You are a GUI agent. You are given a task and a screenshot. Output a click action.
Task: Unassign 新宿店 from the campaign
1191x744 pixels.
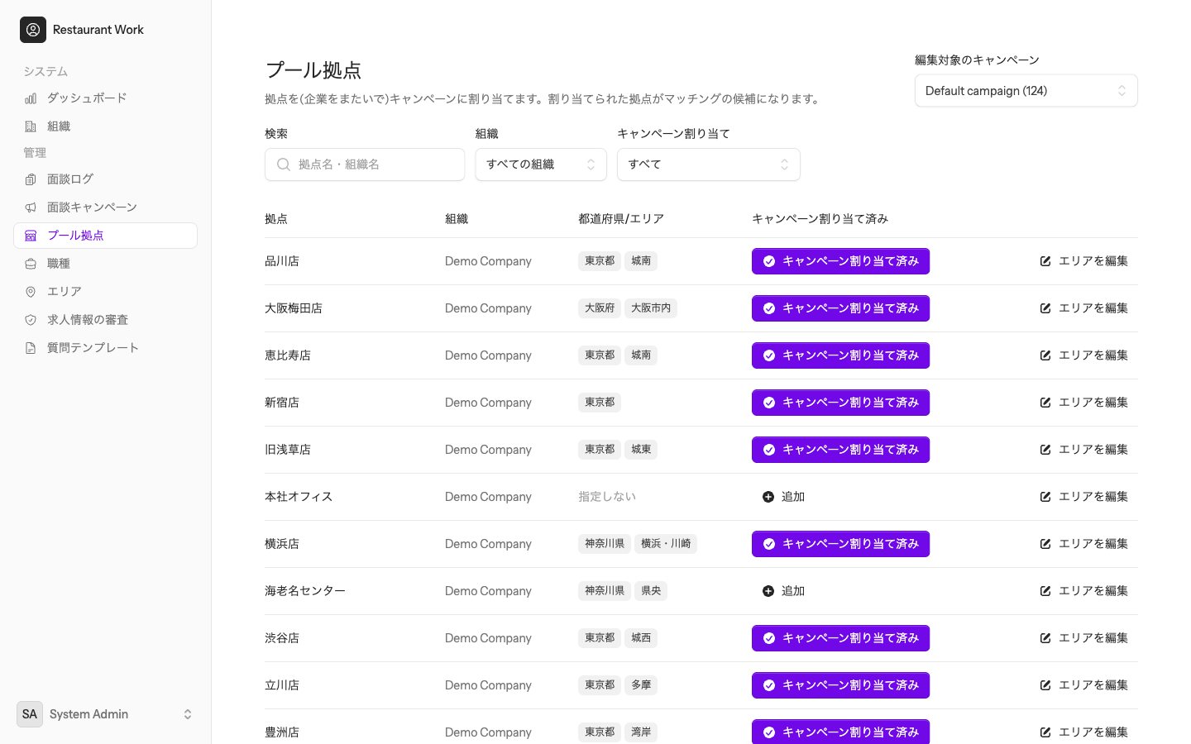pos(840,403)
